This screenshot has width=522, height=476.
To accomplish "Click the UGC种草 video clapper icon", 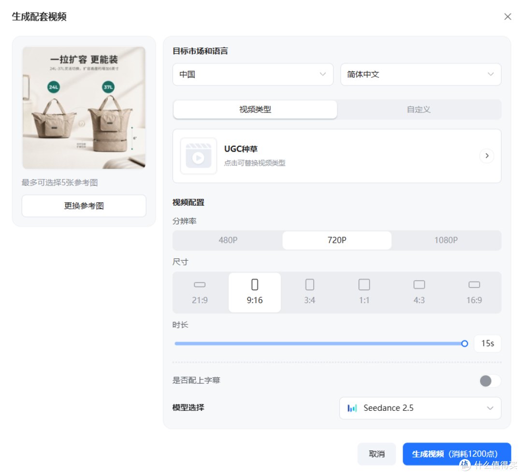I will tap(199, 156).
